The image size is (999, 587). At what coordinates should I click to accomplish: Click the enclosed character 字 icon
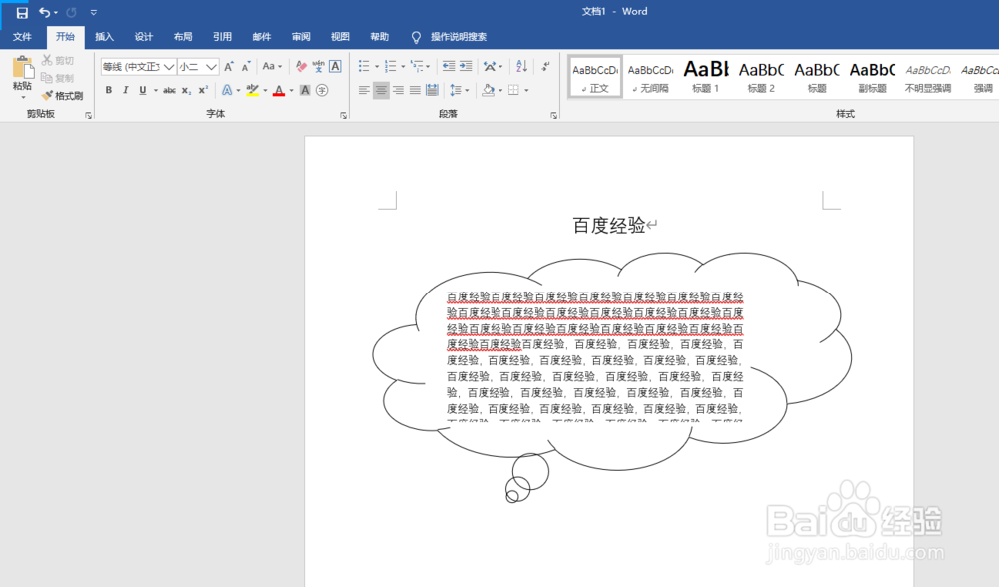click(322, 91)
